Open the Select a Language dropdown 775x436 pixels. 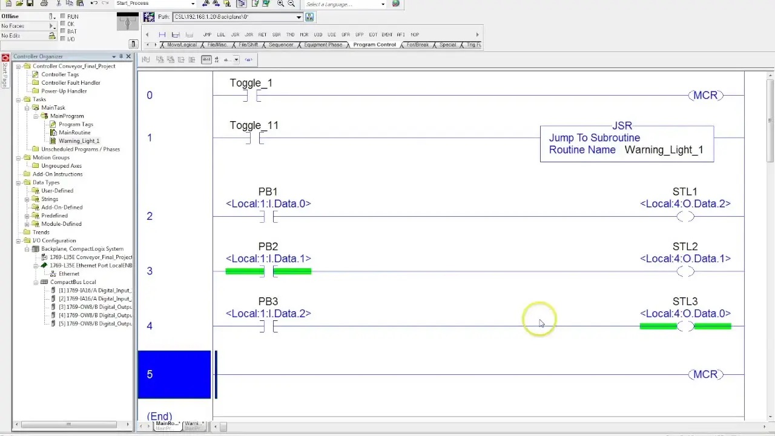383,4
